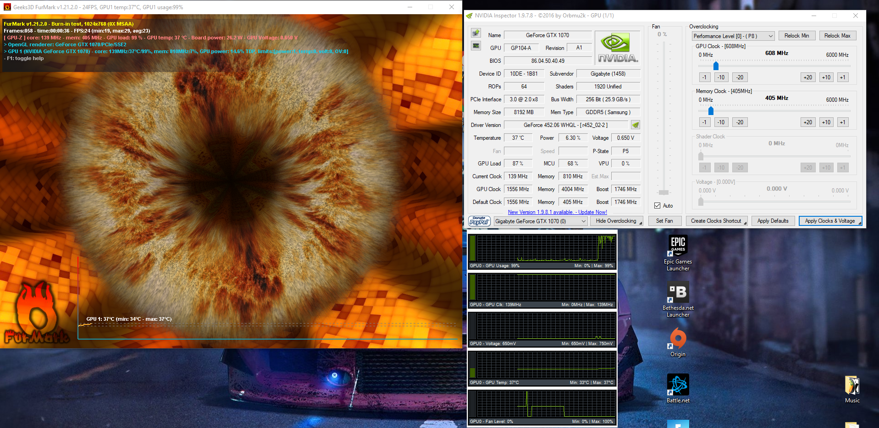The image size is (879, 428).
Task: Decrease GPU Clock by 20 MHz
Action: point(740,77)
